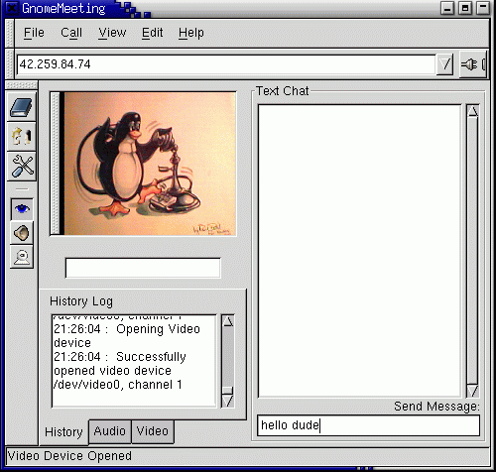This screenshot has width=496, height=472.
Task: Open the File menu
Action: tap(34, 33)
